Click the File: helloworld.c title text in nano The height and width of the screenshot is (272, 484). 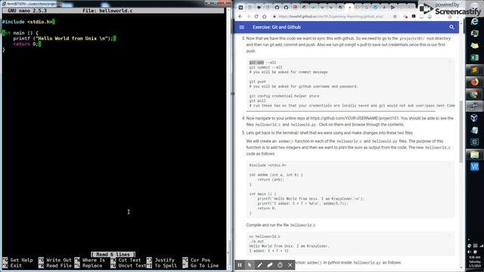107,11
